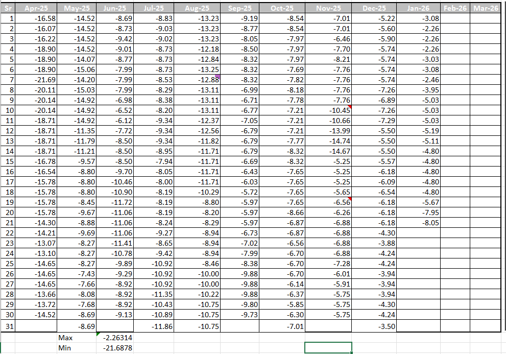The height and width of the screenshot is (354, 506).
Task: Click the Apr-25 column header
Action: [36, 9]
